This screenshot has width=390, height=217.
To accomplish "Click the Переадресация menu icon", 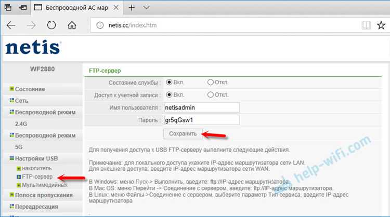I will 11,206.
